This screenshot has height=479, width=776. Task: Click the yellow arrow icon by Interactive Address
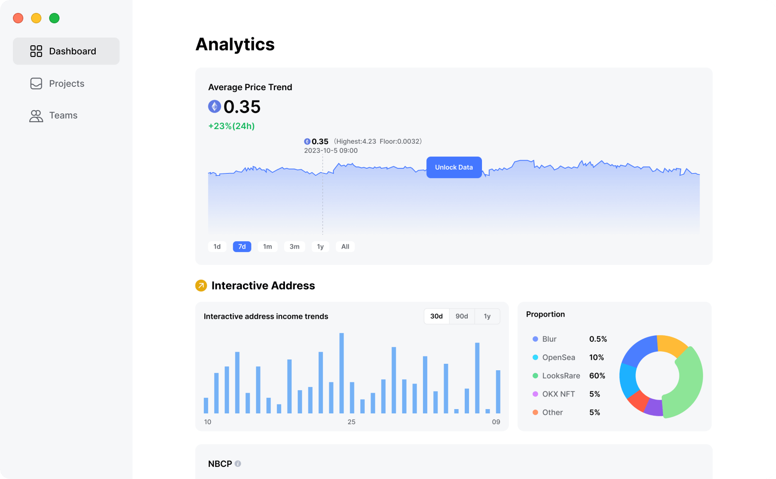point(201,286)
